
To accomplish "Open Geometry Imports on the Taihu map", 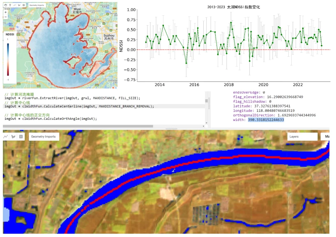I will (37, 5).
